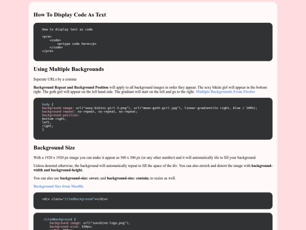306x230 pixels.
Task: Click the code line How to display text as code
Action: [67, 30]
